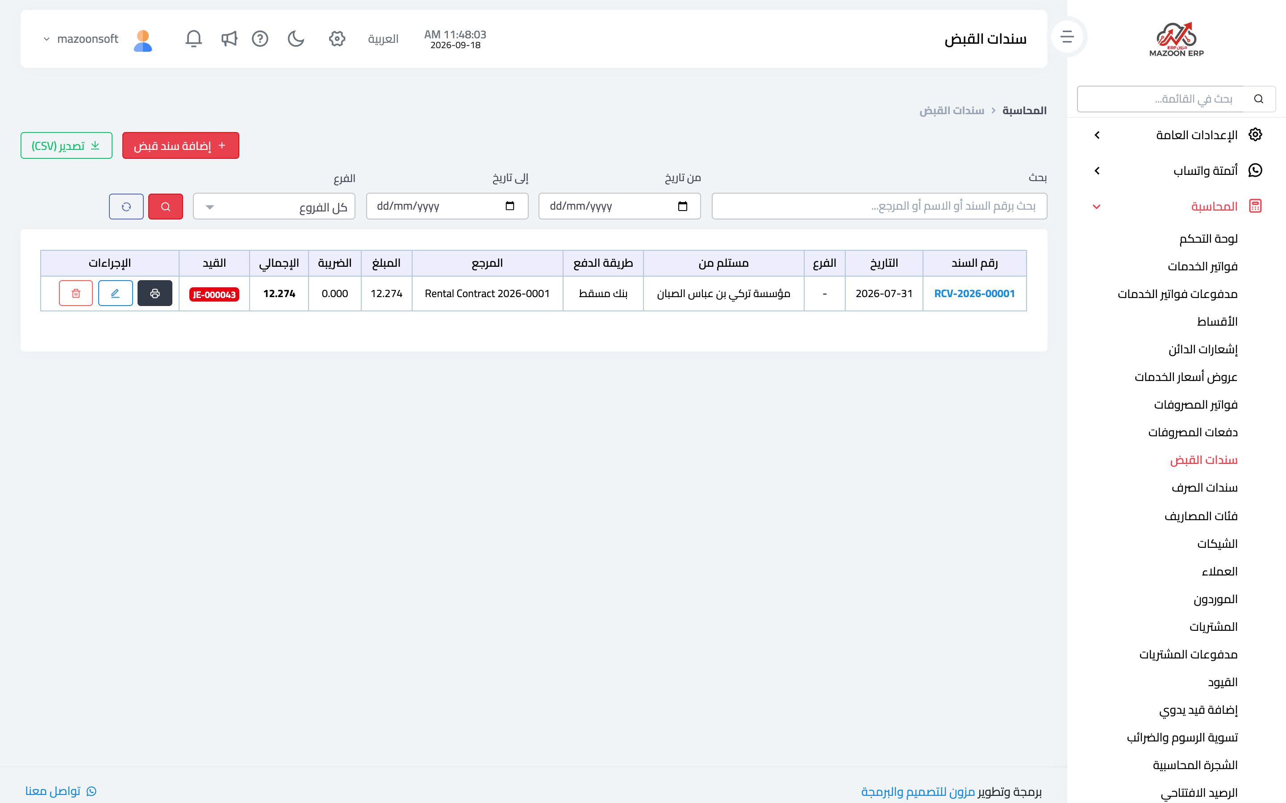Toggle dark mode moon icon
This screenshot has width=1286, height=803.
tap(296, 39)
